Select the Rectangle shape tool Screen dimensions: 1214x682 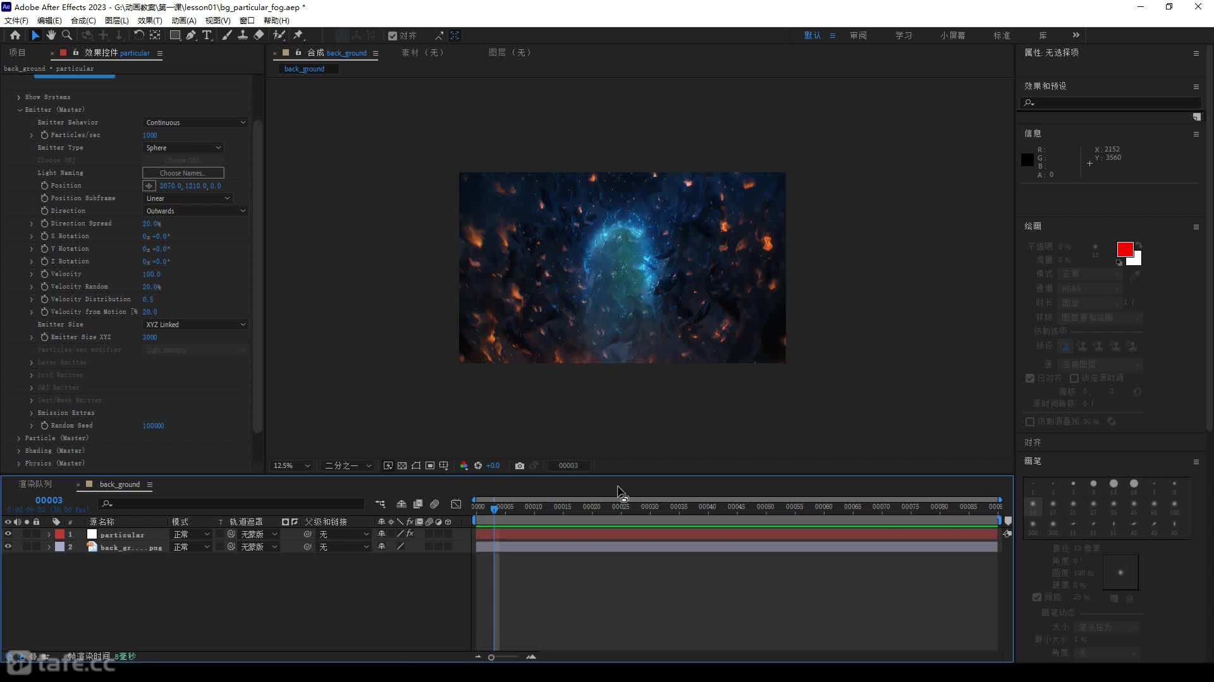[175, 35]
